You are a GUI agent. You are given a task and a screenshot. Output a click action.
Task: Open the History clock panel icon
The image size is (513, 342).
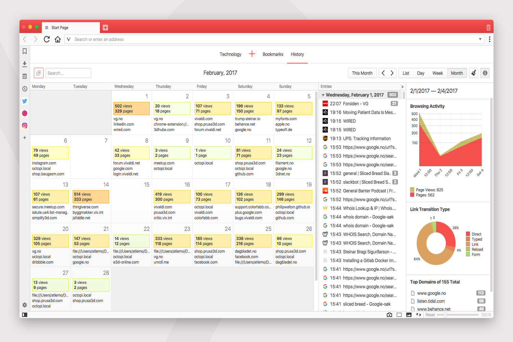25,89
